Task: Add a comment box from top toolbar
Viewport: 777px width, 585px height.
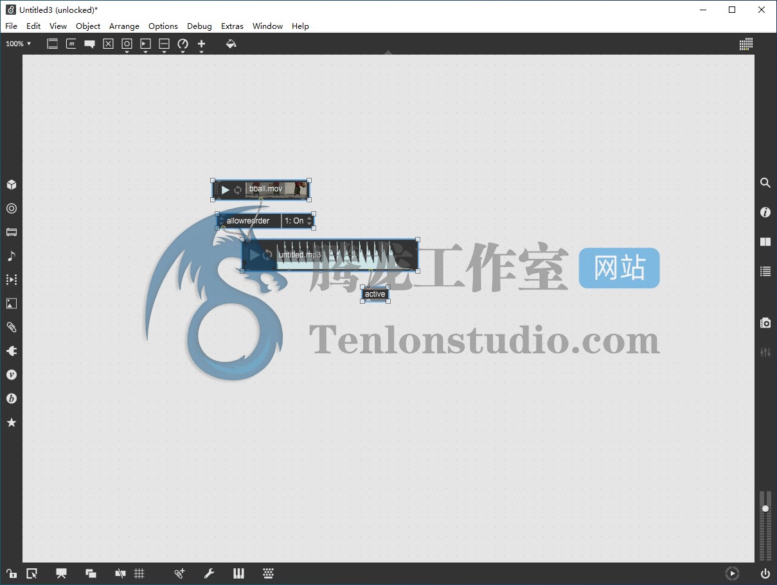Action: (x=89, y=44)
